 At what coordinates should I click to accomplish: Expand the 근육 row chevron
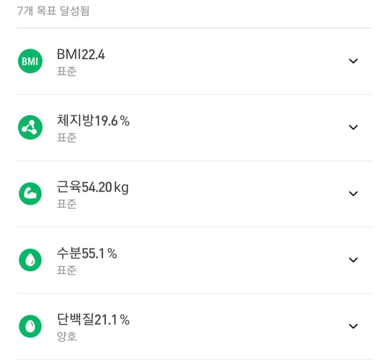coord(353,194)
